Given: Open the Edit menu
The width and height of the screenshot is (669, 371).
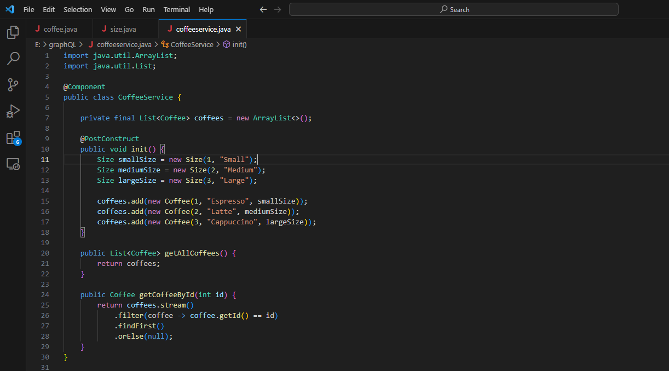Looking at the screenshot, I should tap(49, 9).
